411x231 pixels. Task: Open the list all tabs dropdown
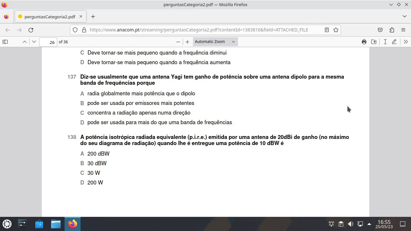pos(404,16)
